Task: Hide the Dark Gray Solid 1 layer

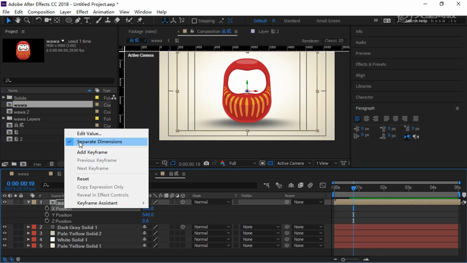Action: (4, 227)
